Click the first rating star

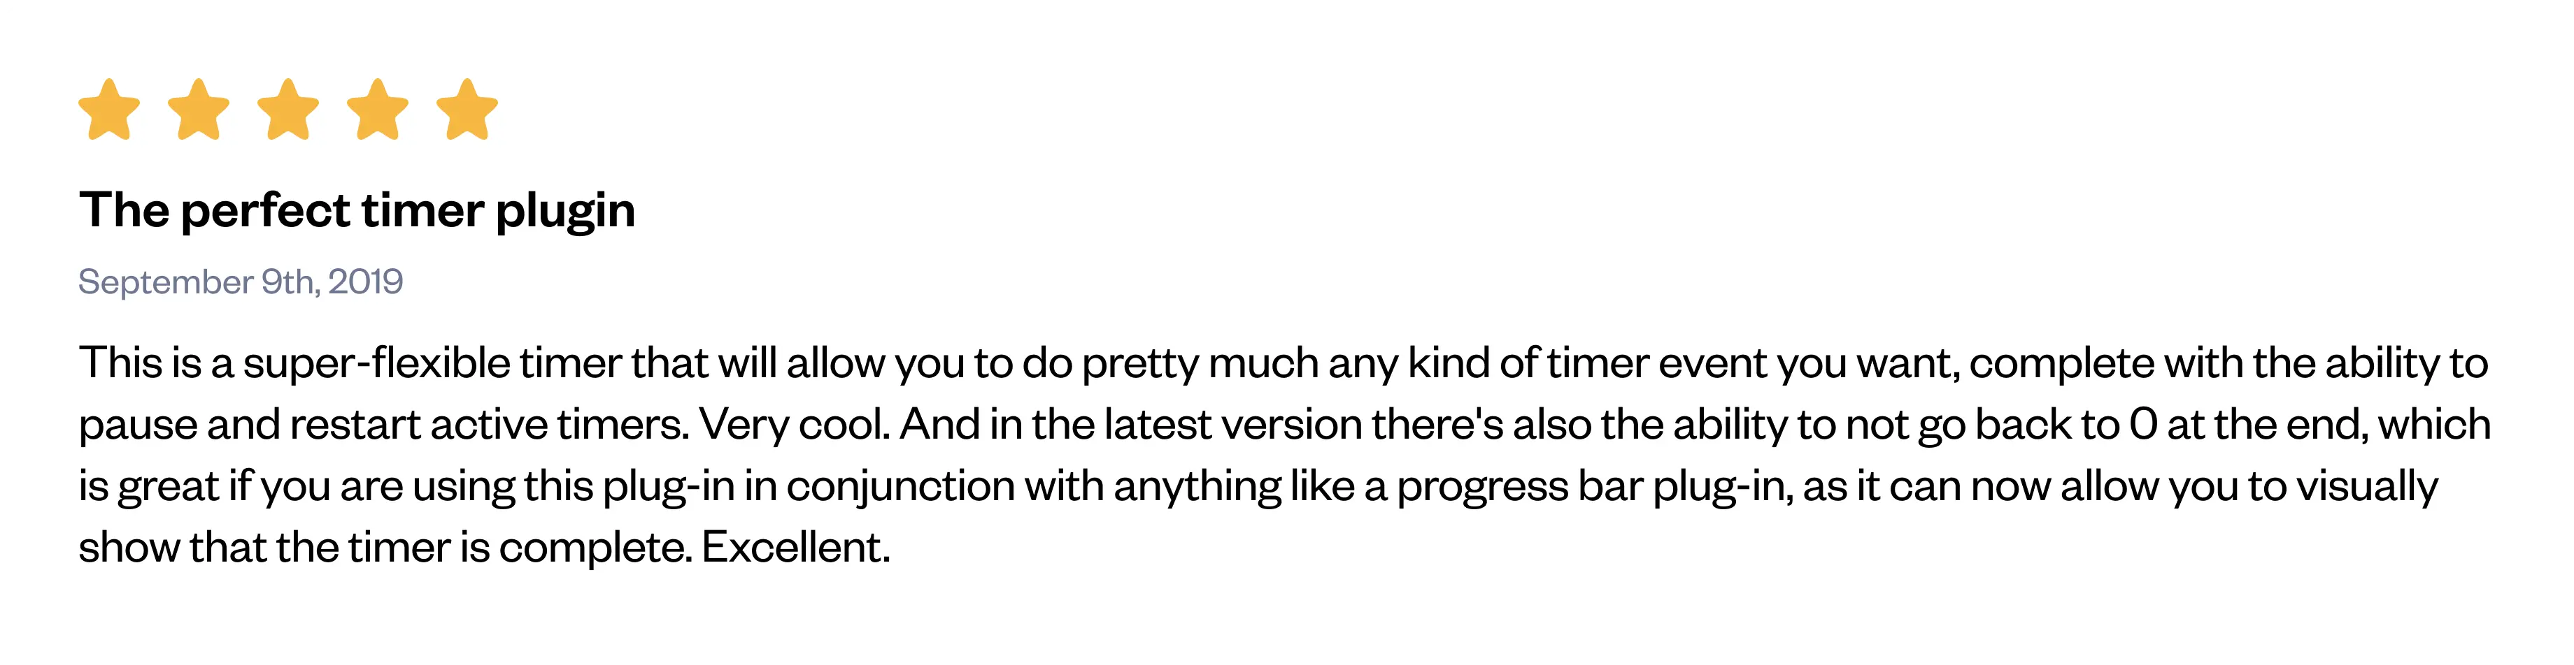coord(109,110)
